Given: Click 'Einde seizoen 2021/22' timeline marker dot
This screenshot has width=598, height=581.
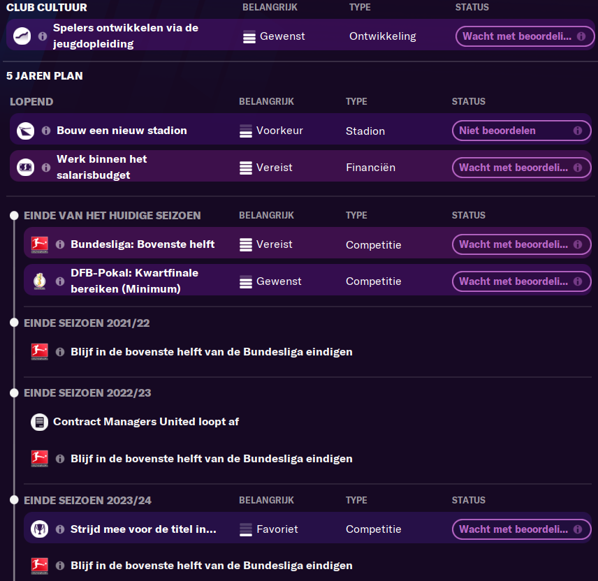Looking at the screenshot, I should click(x=14, y=323).
